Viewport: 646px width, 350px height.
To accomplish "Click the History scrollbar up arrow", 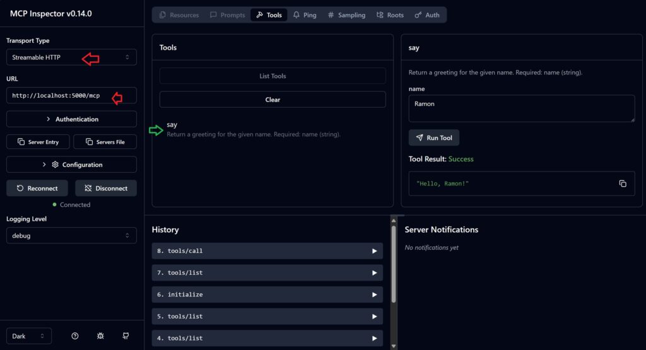I will click(x=394, y=220).
